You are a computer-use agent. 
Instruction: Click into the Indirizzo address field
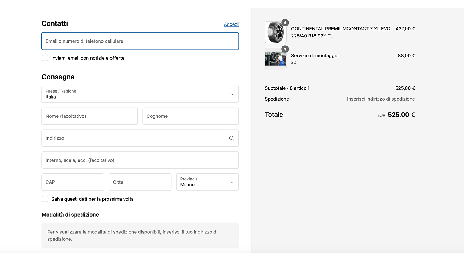135,138
